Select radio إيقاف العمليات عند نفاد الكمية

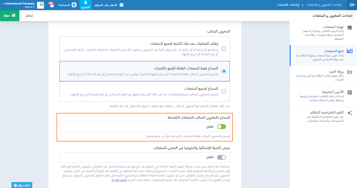pos(224,49)
